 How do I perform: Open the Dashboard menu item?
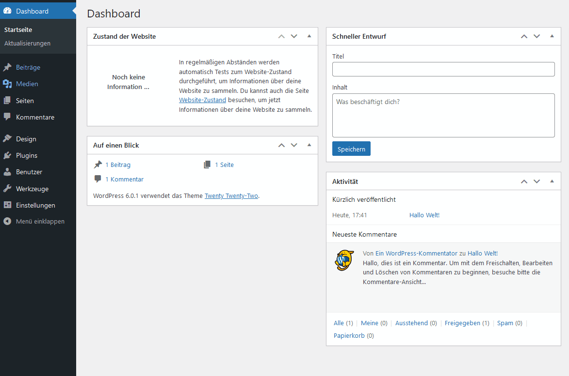click(38, 11)
